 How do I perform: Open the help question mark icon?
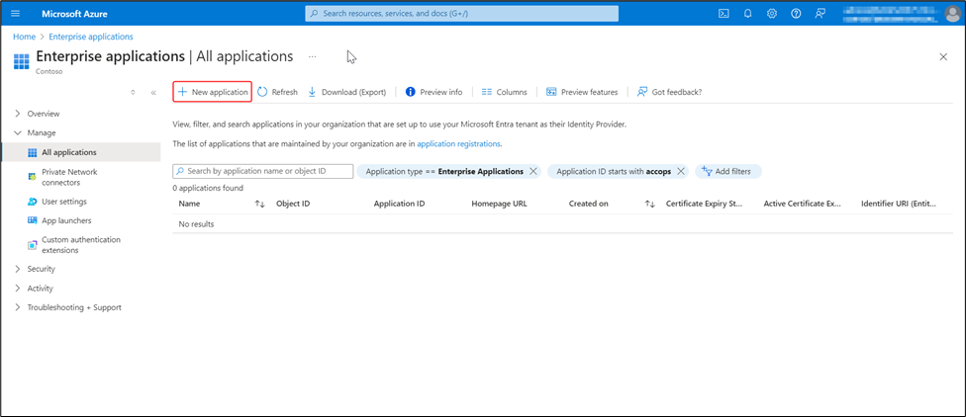pos(795,14)
